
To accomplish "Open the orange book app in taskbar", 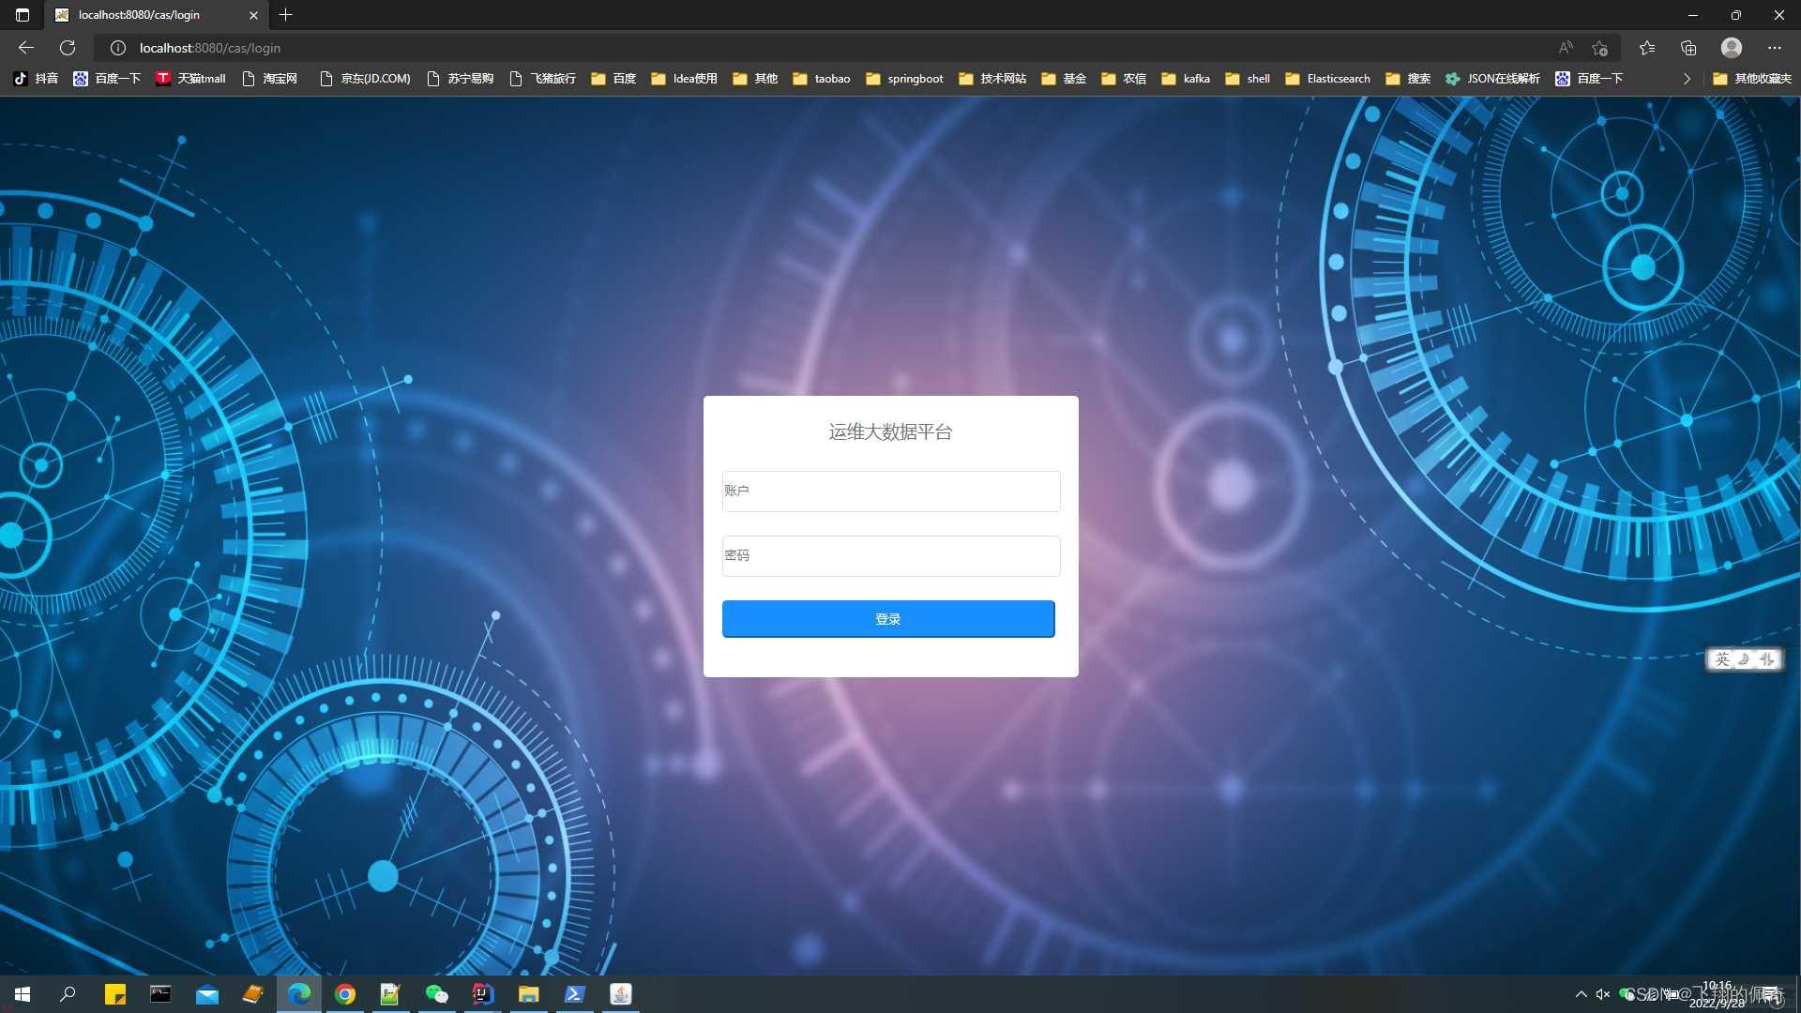I will coord(252,994).
